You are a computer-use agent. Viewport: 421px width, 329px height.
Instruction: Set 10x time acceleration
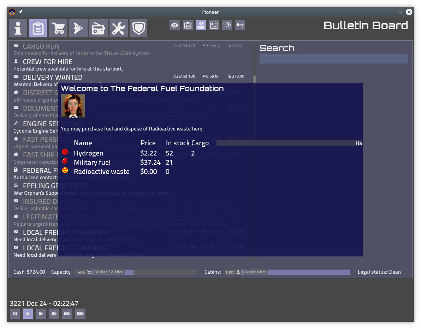coord(41,314)
